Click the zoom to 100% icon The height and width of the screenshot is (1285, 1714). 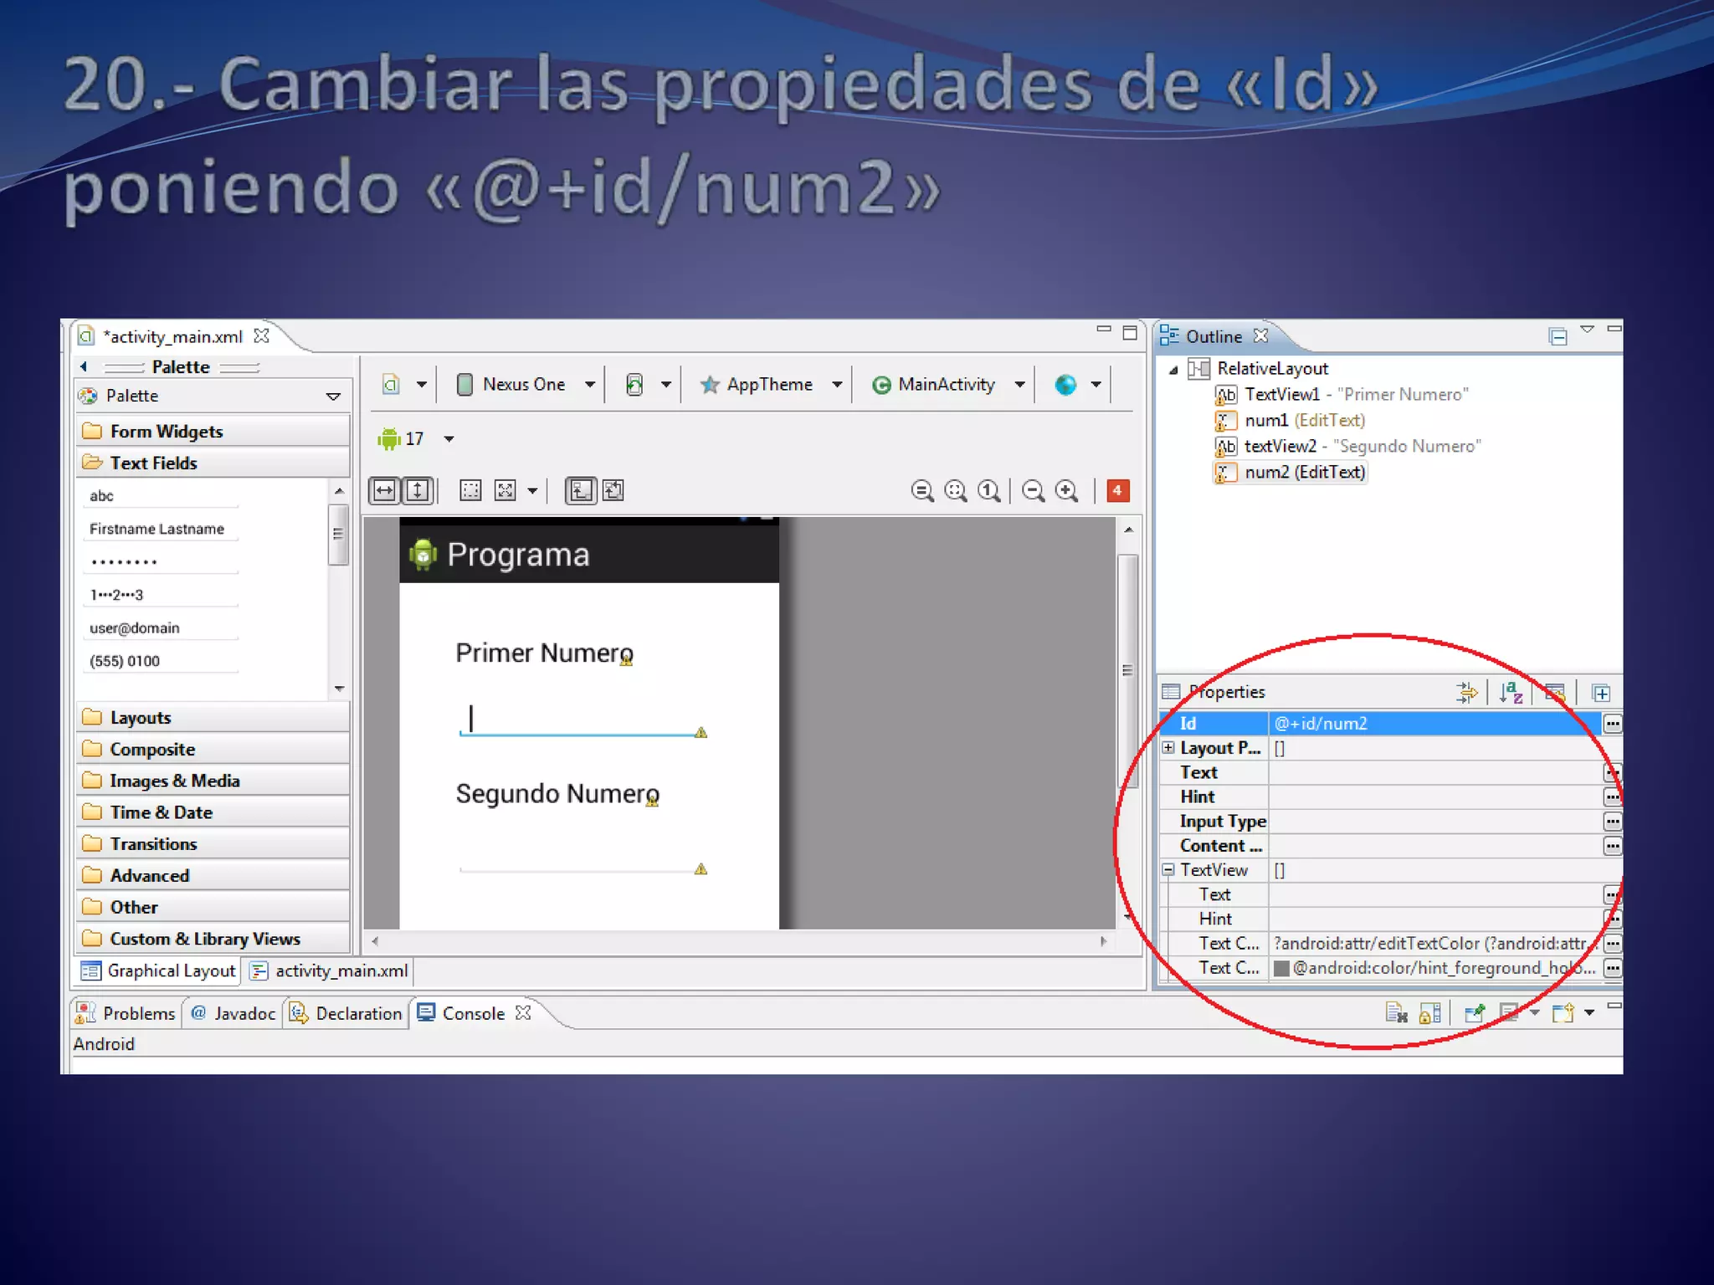click(988, 490)
